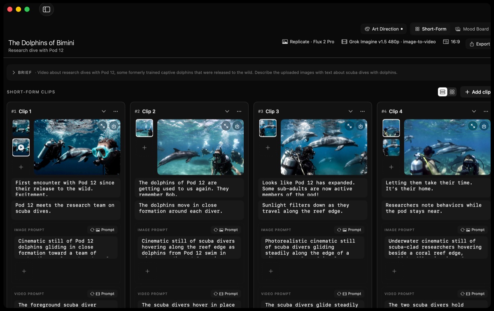Edit Clip 1 narration about first encounter
Image resolution: width=494 pixels, height=311 pixels.
(65, 187)
